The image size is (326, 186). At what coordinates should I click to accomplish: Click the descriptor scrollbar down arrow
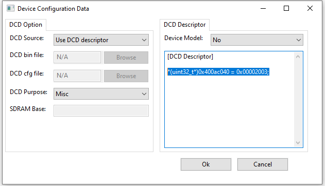[x=298, y=143]
